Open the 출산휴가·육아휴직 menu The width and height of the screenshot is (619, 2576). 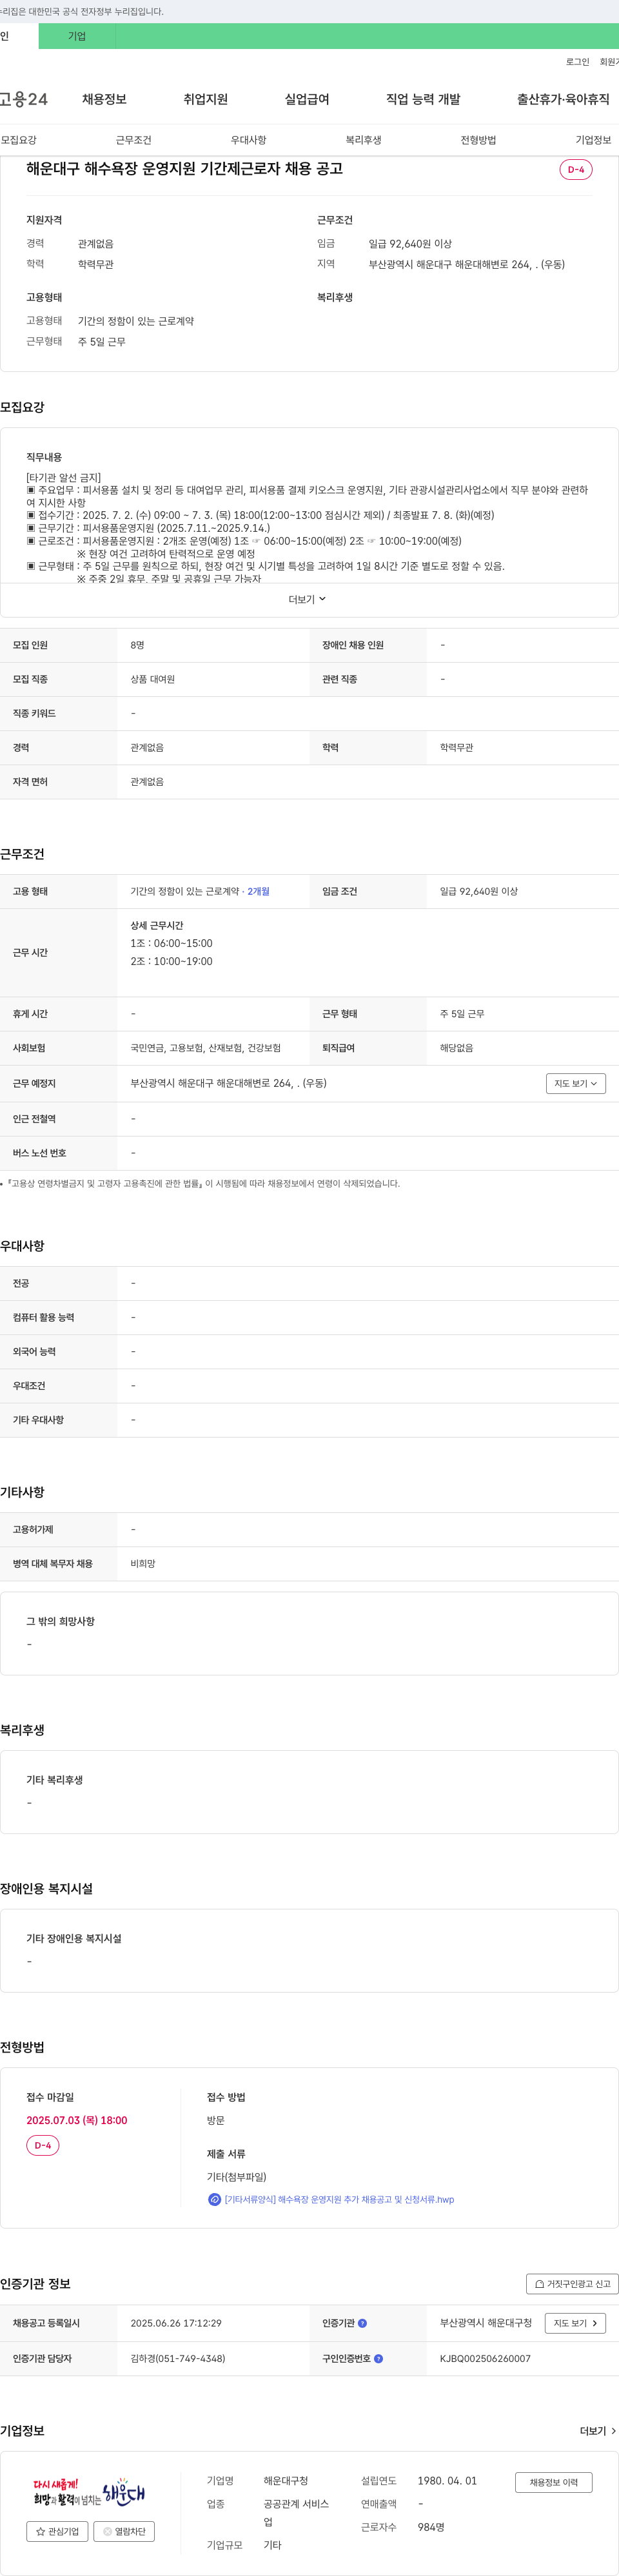click(563, 99)
